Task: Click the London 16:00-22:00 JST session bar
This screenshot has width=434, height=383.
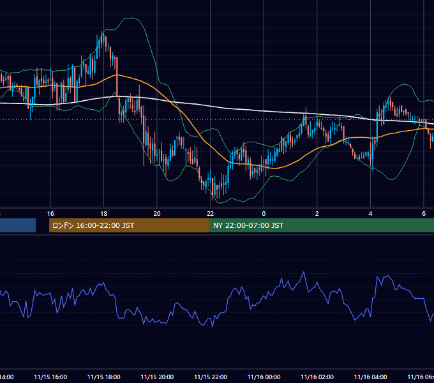Action: click(x=129, y=225)
